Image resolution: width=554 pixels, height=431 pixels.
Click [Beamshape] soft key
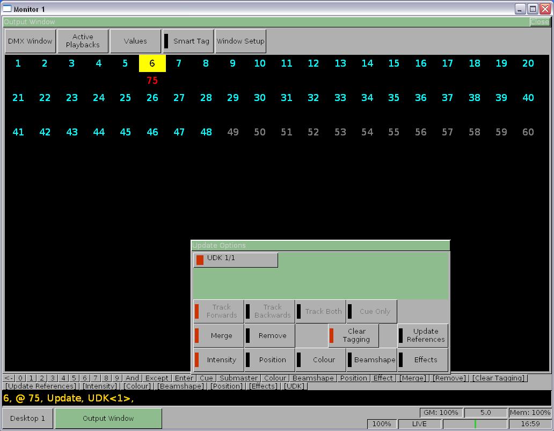click(x=181, y=386)
